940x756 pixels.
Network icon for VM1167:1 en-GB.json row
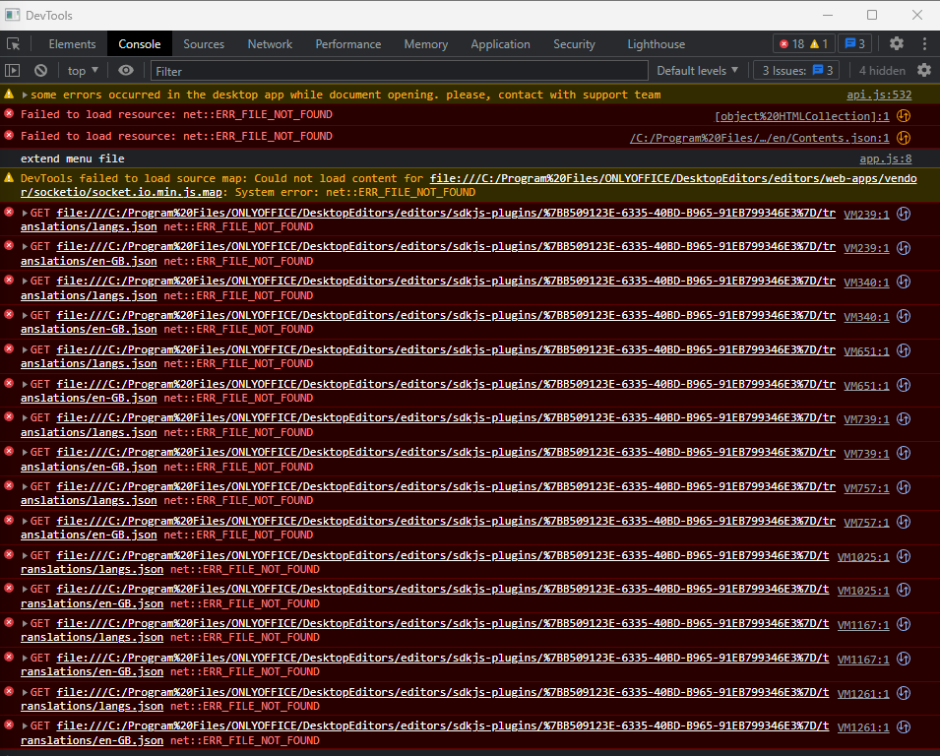click(904, 659)
